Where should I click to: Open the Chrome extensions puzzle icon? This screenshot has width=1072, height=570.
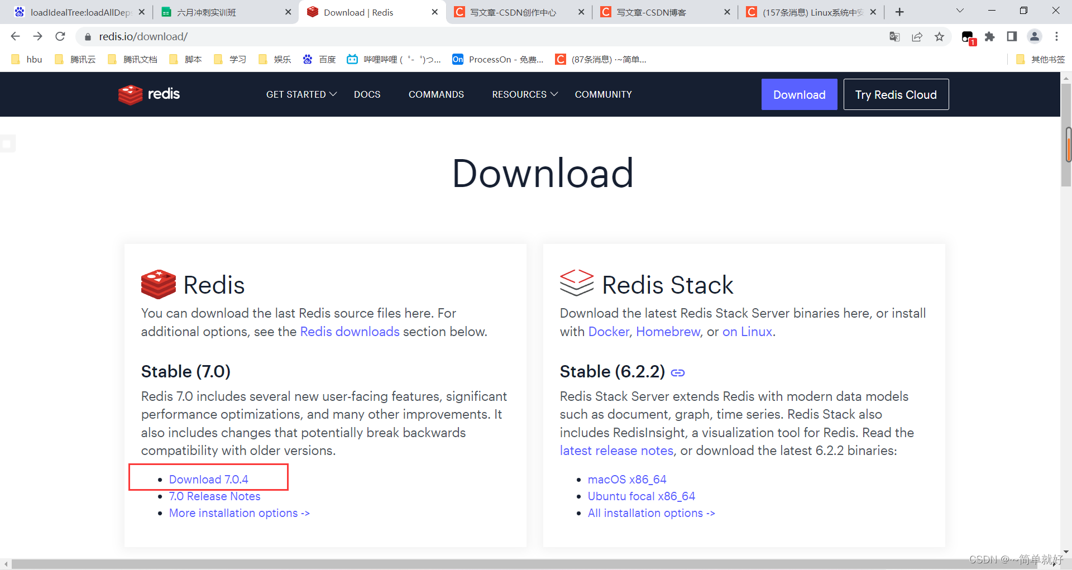(990, 37)
